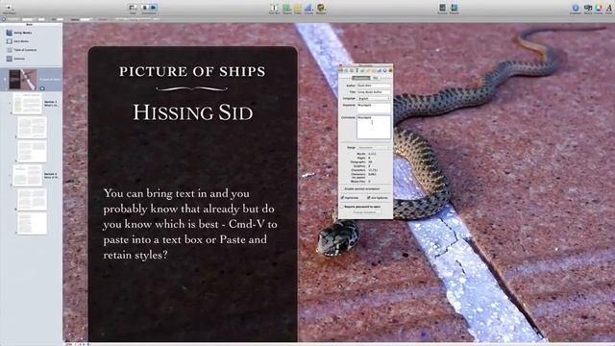Click the 'You can bring text in' paragraph
The width and height of the screenshot is (615, 346).
[190, 224]
